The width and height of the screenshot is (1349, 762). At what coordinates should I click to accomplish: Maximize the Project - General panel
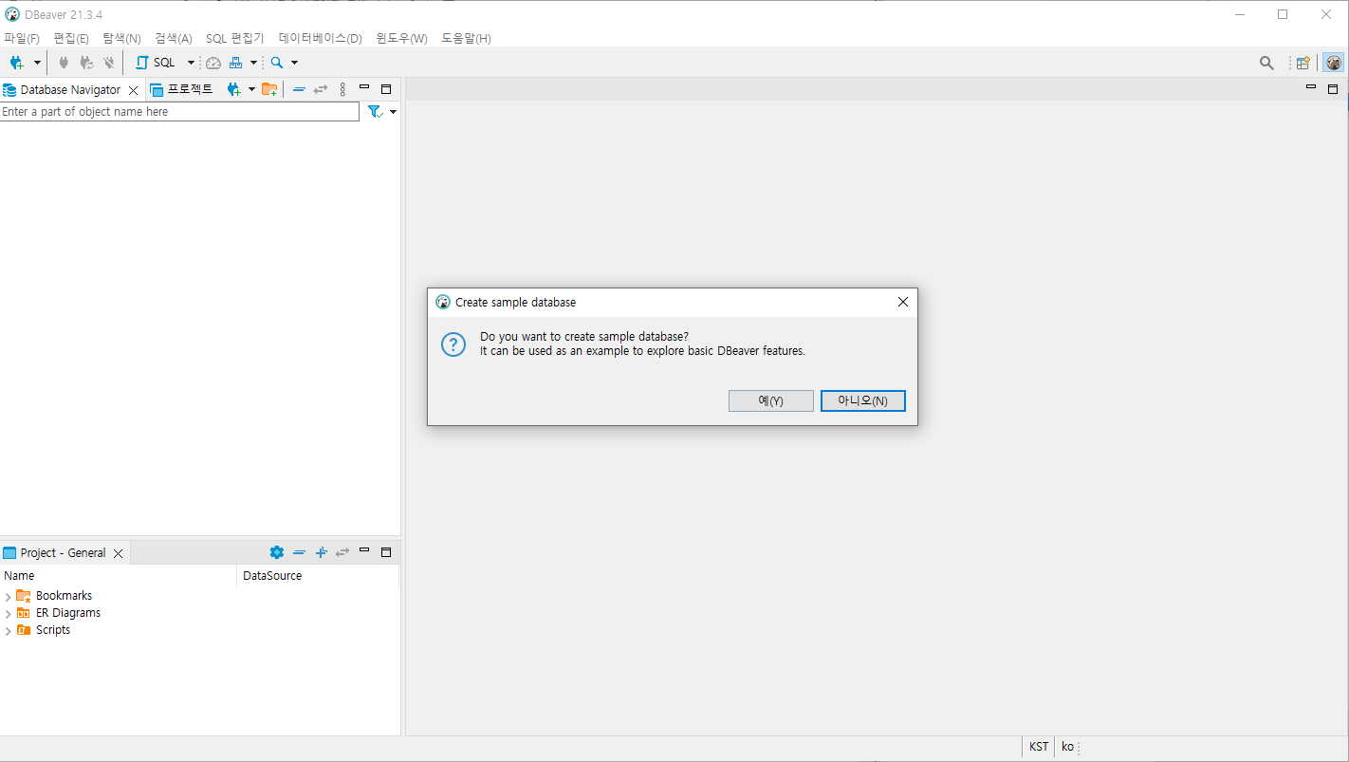tap(386, 552)
